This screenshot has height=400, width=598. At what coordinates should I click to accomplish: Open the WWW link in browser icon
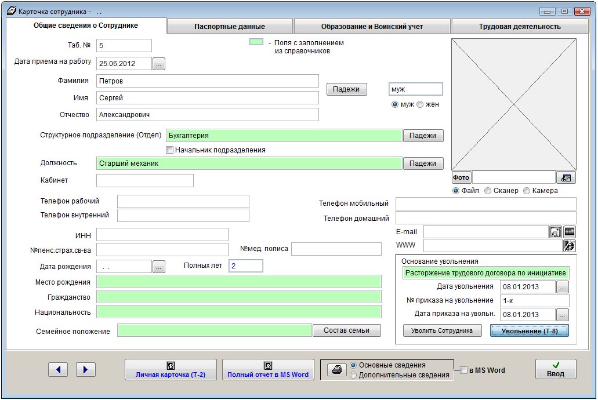[569, 246]
